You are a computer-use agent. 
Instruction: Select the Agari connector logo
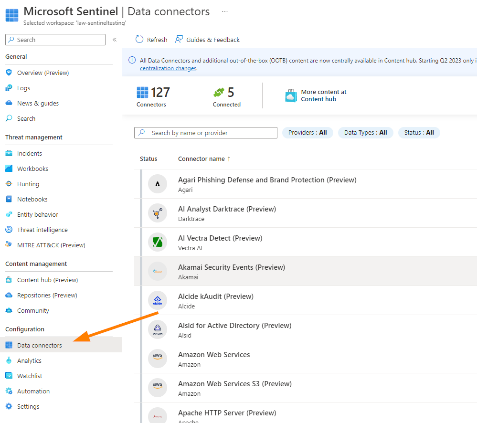click(x=158, y=184)
